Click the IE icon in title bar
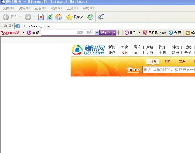 tap(2, 2)
